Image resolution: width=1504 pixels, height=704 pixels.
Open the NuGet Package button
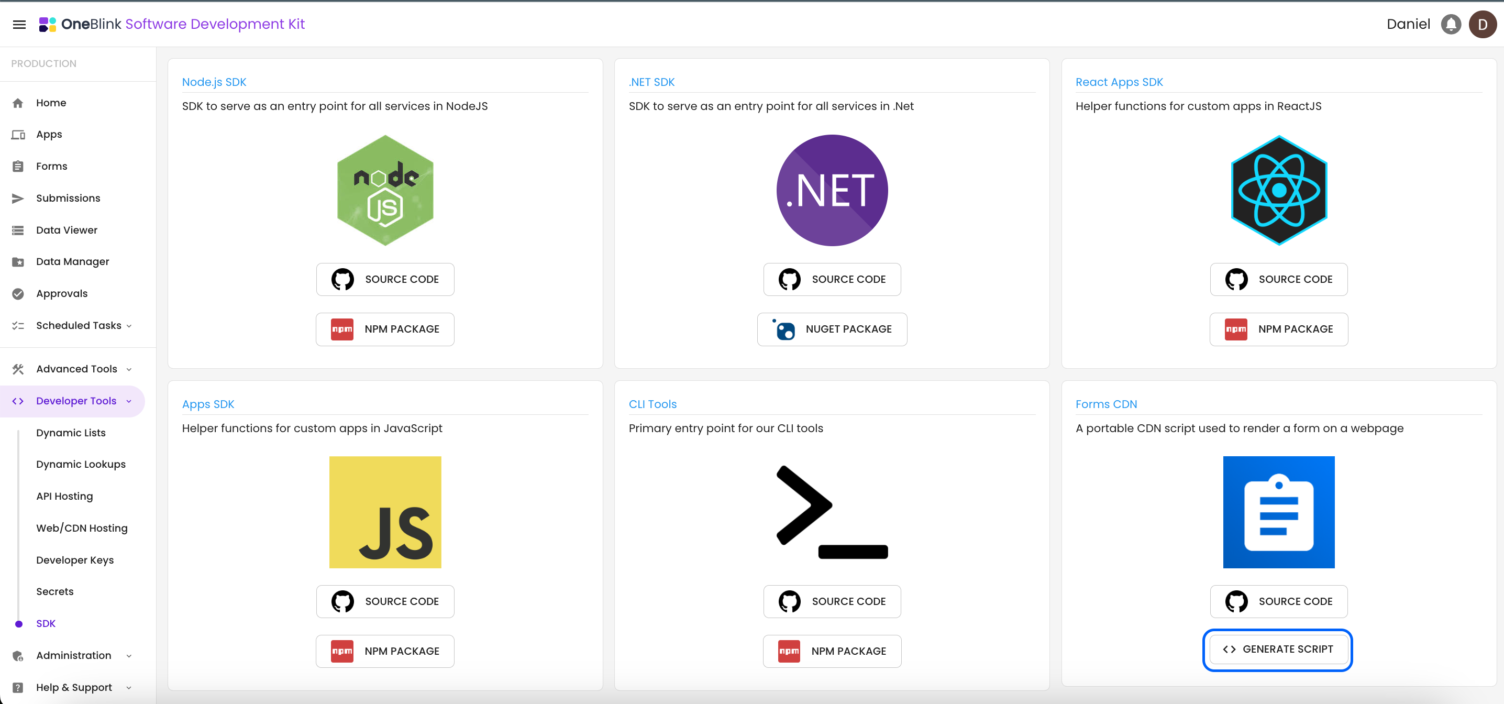[x=832, y=329]
